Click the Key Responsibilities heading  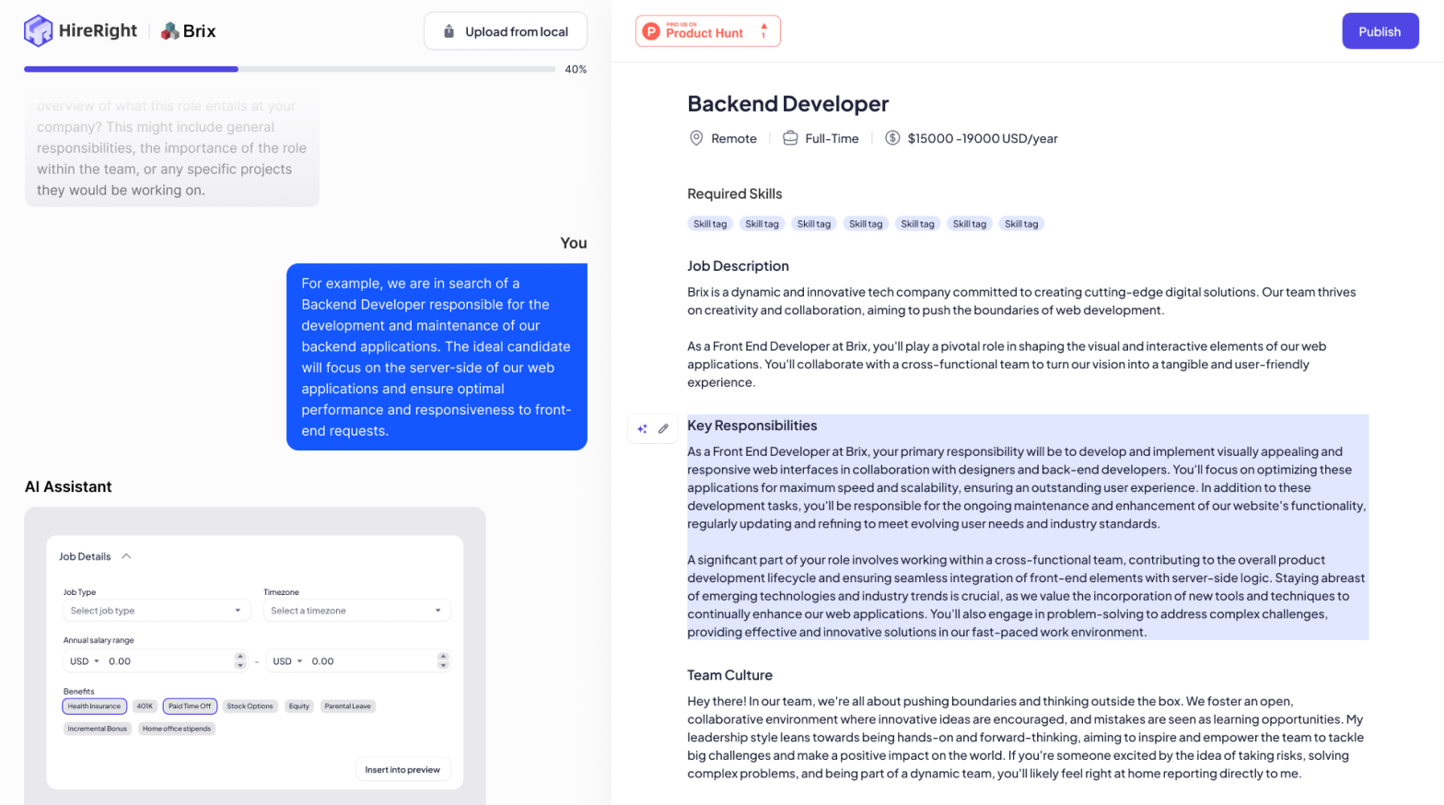coord(752,426)
